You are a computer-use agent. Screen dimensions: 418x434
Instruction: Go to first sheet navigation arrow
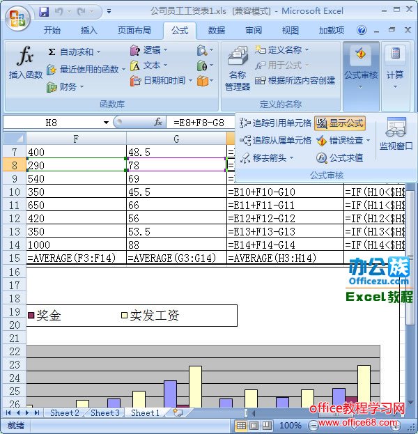click(8, 413)
